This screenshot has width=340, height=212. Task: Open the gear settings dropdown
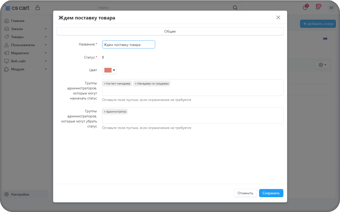pos(322,65)
